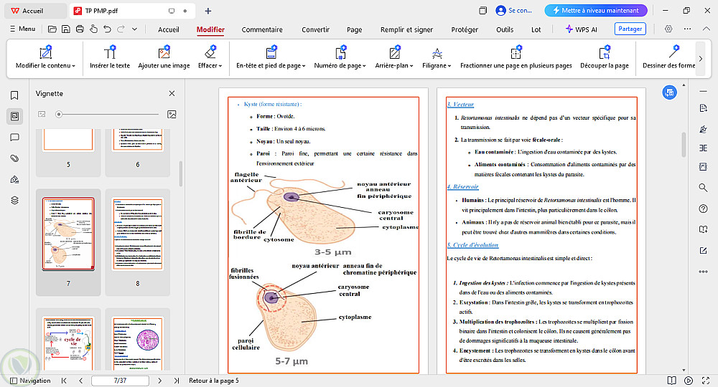Open the attachments paperclip panel
The height and width of the screenshot is (387, 718).
(14, 158)
